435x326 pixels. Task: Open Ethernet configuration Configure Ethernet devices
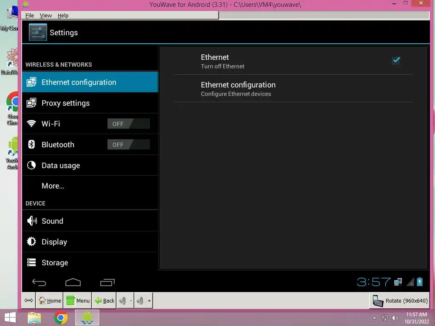[294, 89]
